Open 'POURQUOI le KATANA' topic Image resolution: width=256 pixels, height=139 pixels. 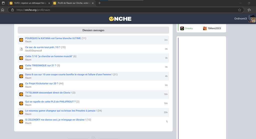[53, 38]
